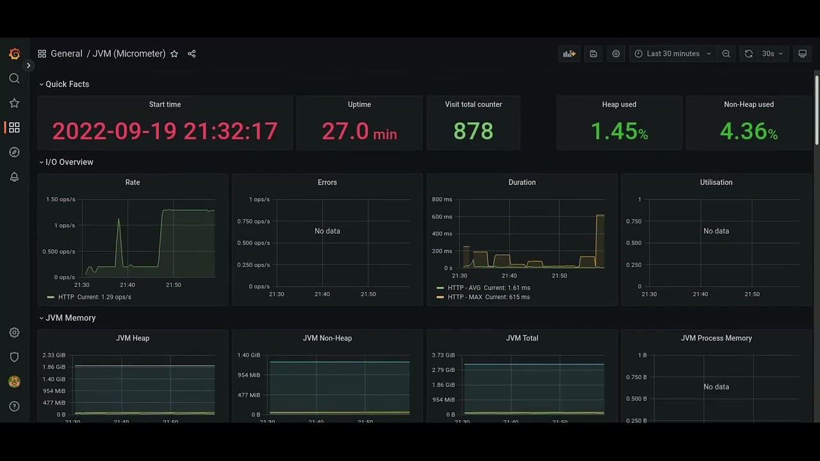Viewport: 820px width, 461px height.
Task: Open the 30s refresh interval dropdown
Action: click(773, 54)
